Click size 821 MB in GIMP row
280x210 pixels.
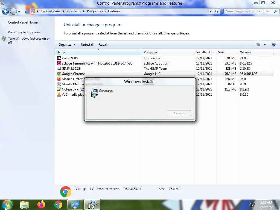click(x=231, y=69)
